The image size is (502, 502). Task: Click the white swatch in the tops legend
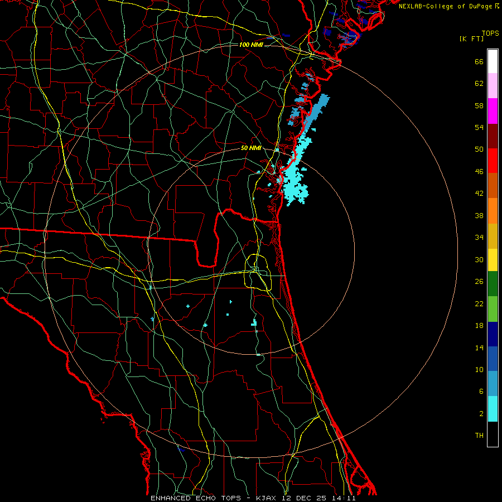(493, 61)
